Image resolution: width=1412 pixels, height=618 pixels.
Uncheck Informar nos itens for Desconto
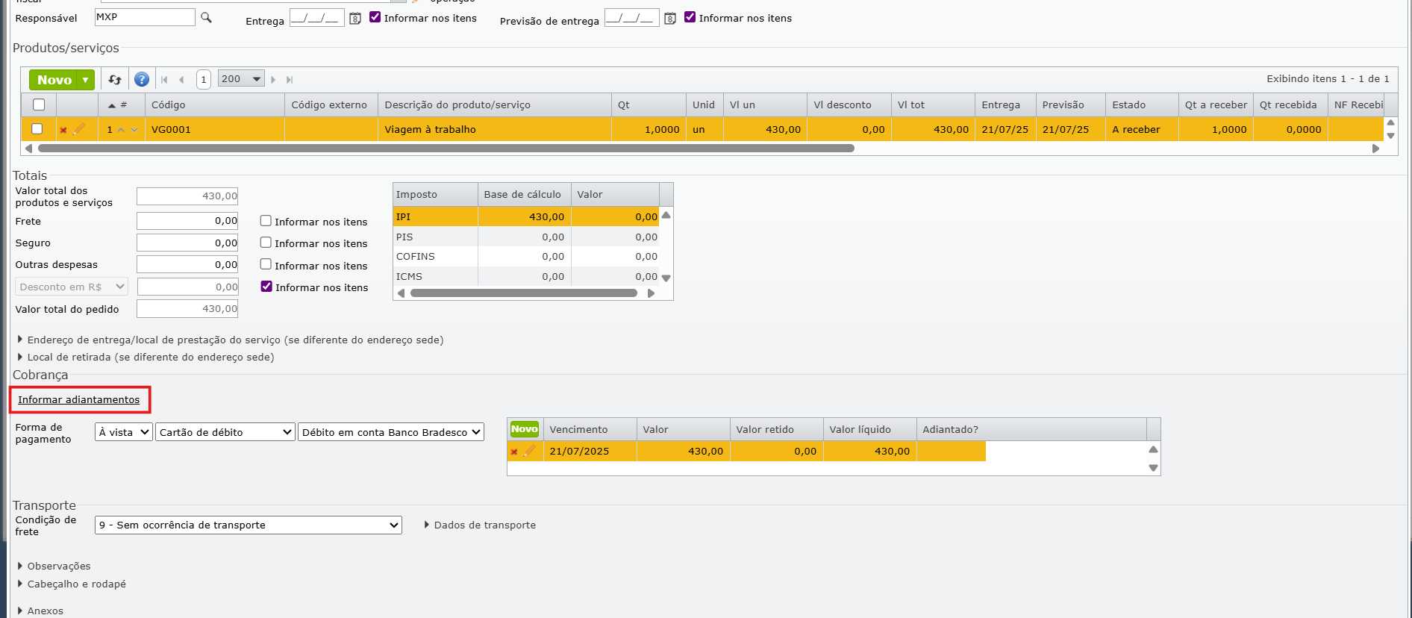tap(266, 287)
